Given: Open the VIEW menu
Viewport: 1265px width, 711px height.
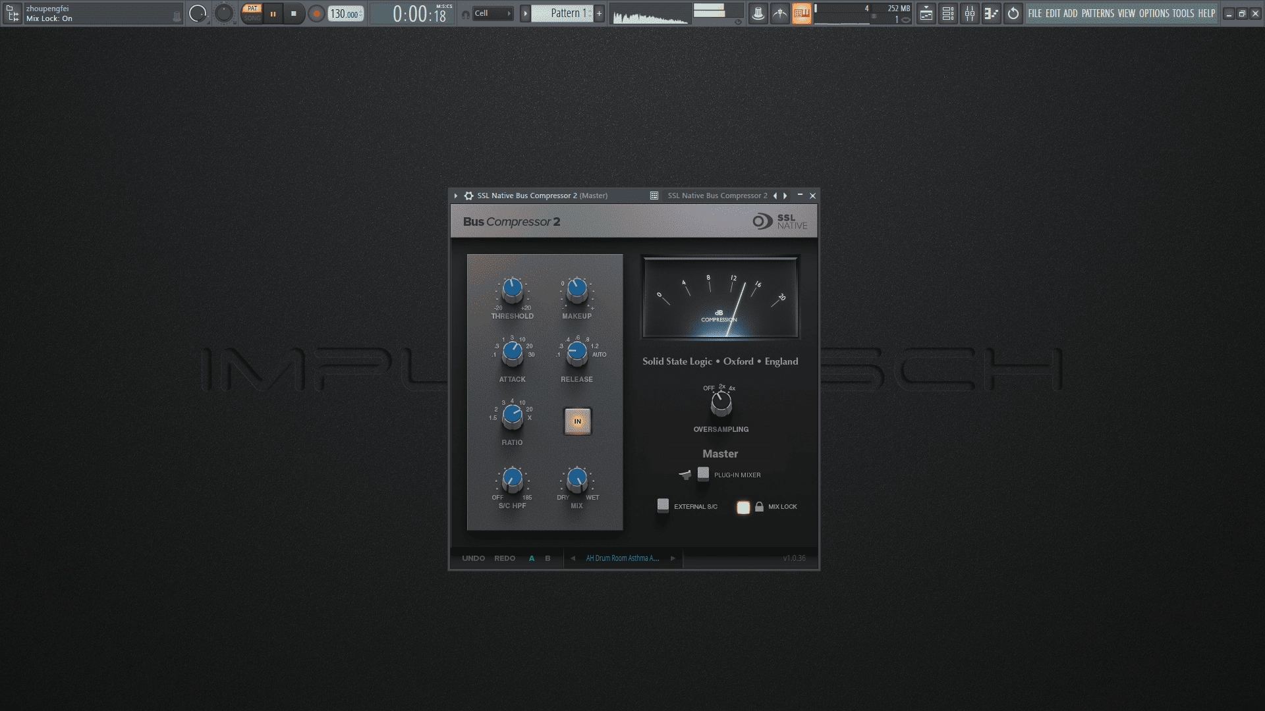Looking at the screenshot, I should [1127, 13].
